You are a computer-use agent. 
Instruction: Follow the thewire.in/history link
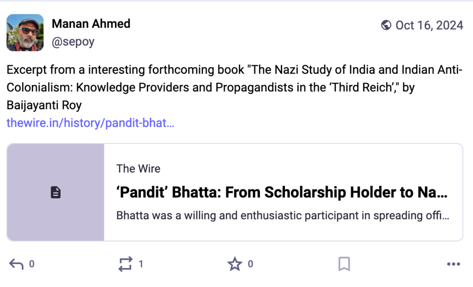pos(91,123)
